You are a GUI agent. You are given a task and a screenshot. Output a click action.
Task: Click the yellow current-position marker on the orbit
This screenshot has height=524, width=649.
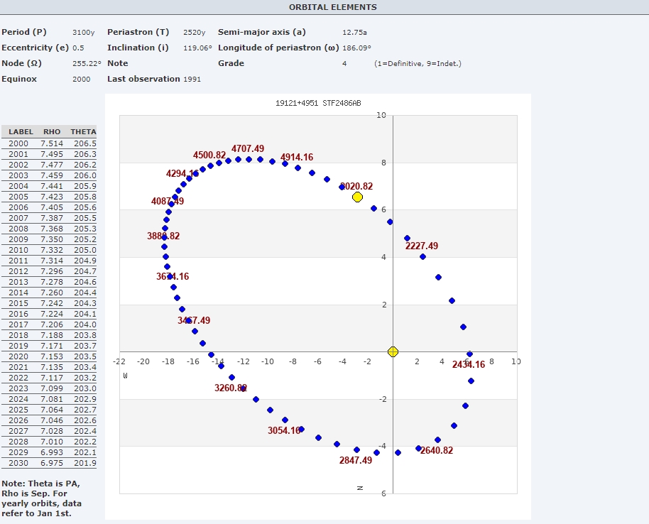point(357,197)
